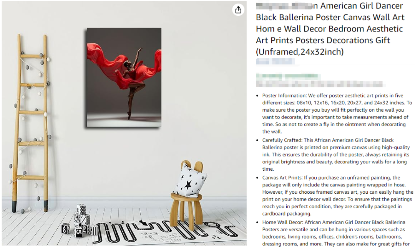Click the ballerina canvas poster in photo
This screenshot has width=415, height=247.
point(124,77)
